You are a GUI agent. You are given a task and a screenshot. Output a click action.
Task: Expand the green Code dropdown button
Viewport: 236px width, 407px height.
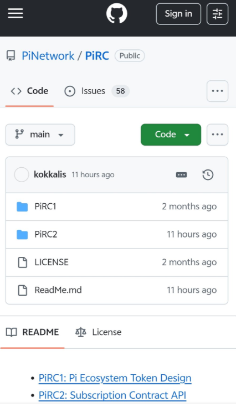171,135
